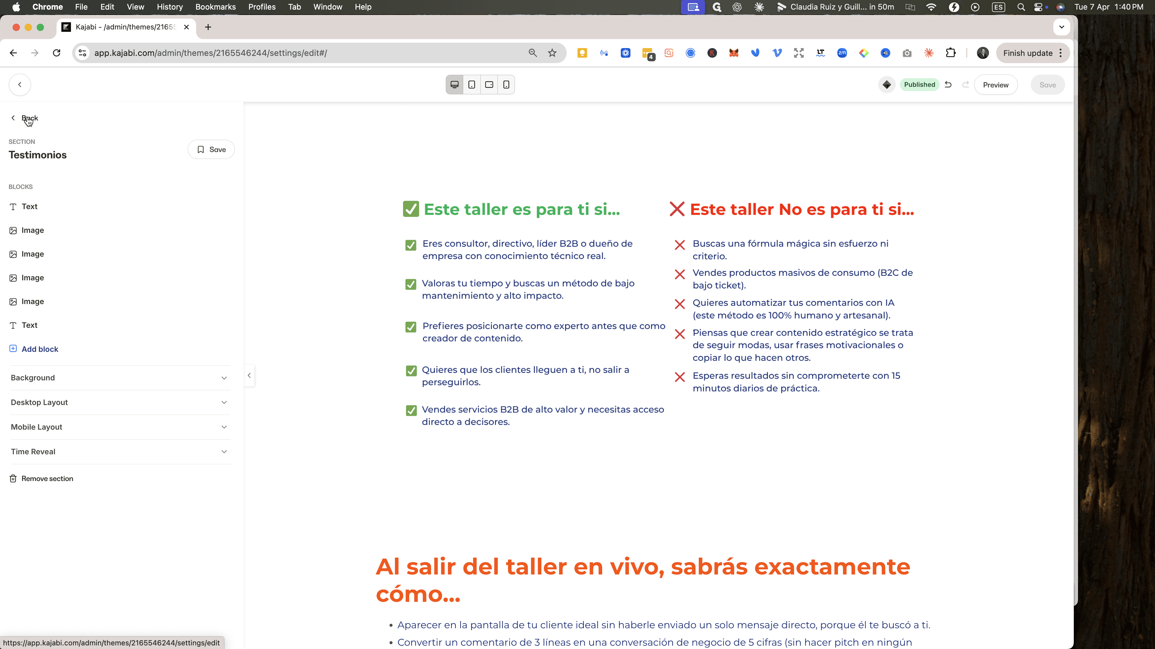Open the camera screenshot extension
This screenshot has width=1155, height=649.
pyautogui.click(x=907, y=53)
